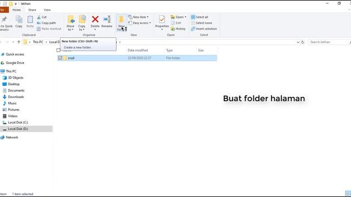The width and height of the screenshot is (351, 197).
Task: Uncheck the crud folder checkbox
Action: tap(60, 58)
